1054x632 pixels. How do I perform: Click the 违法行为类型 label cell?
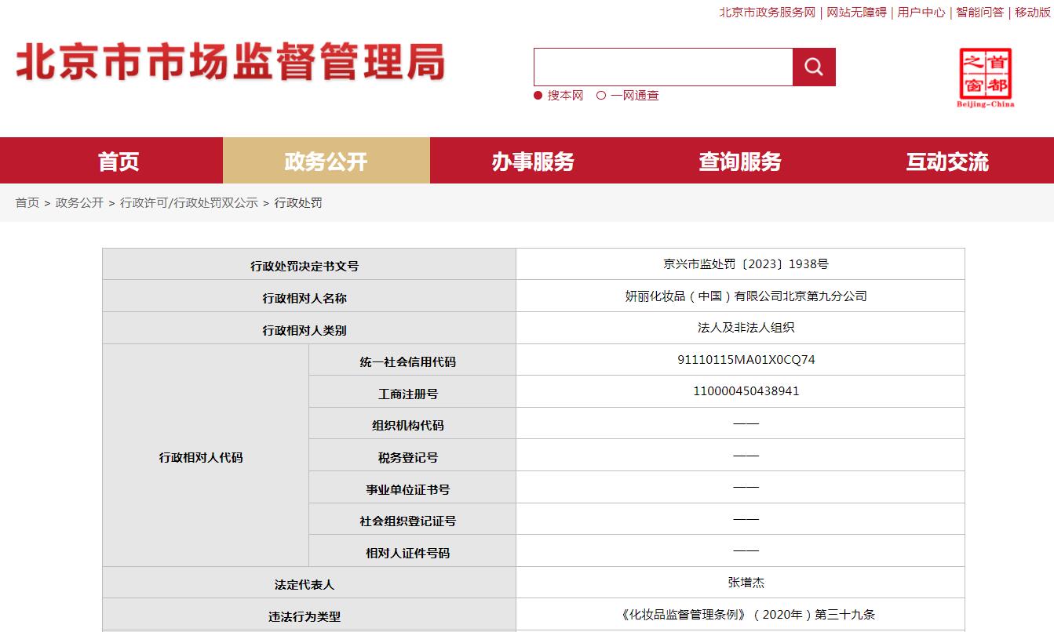(309, 615)
